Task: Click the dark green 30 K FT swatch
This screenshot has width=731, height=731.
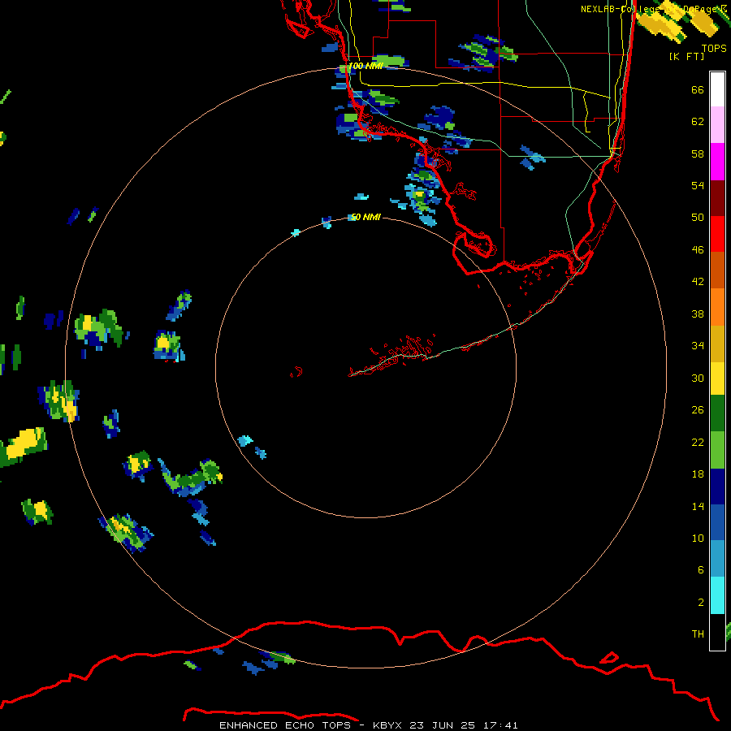Action: click(x=717, y=413)
